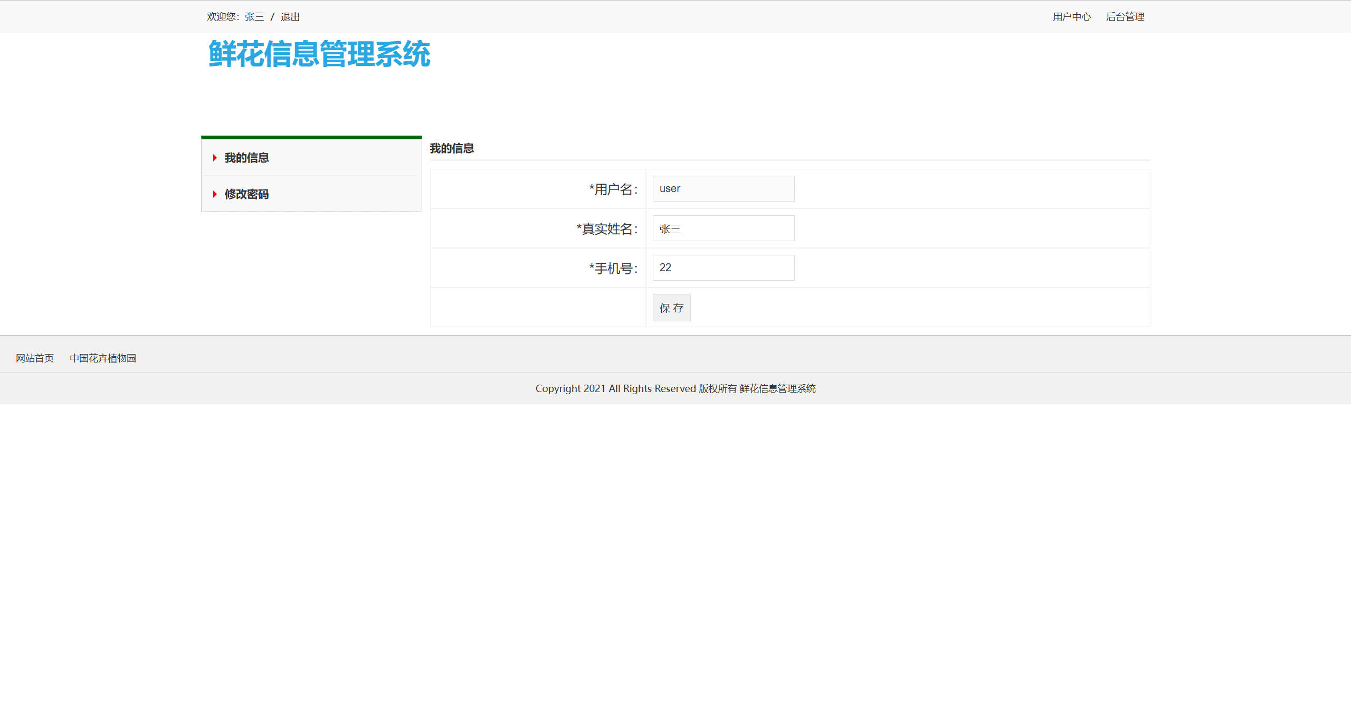
Task: Open the 网站首页 footer link
Action: coord(35,358)
